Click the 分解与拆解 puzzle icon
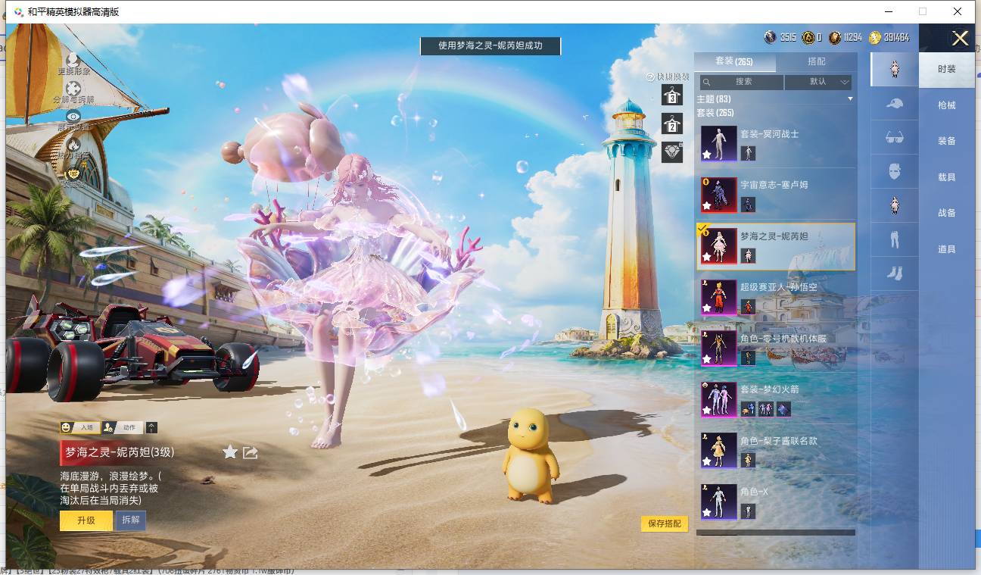Screen dimensions: 981x575 point(73,88)
